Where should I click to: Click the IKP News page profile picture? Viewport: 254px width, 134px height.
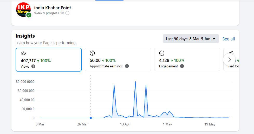coord(23,10)
